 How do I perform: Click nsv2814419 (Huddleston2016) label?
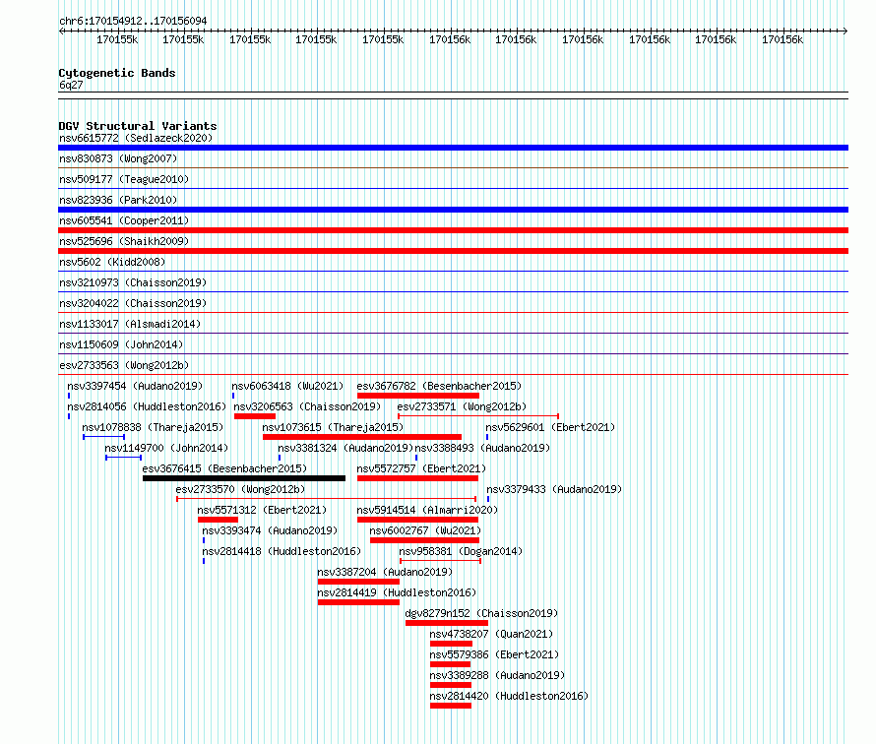pyautogui.click(x=397, y=592)
